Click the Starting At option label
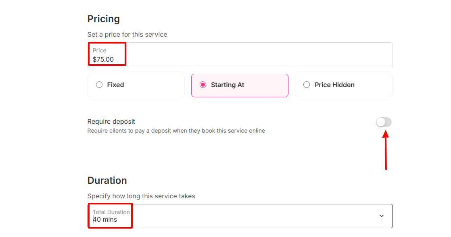Viewport: 451px width, 237px height. click(228, 85)
